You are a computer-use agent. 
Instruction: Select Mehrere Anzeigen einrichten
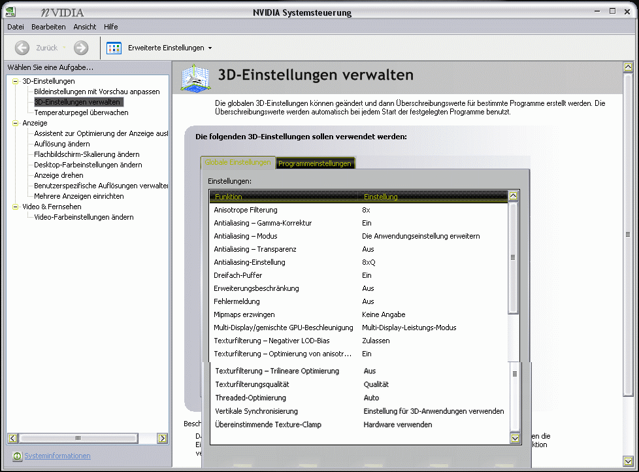(x=79, y=196)
